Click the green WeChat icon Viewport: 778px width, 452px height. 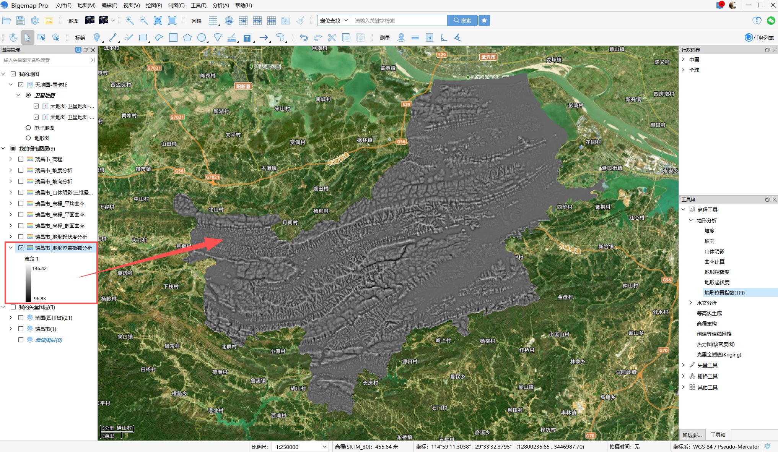click(771, 21)
